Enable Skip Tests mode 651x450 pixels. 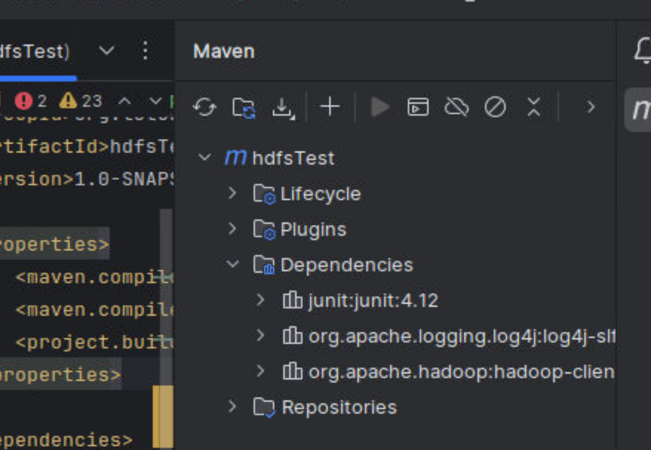pos(495,106)
